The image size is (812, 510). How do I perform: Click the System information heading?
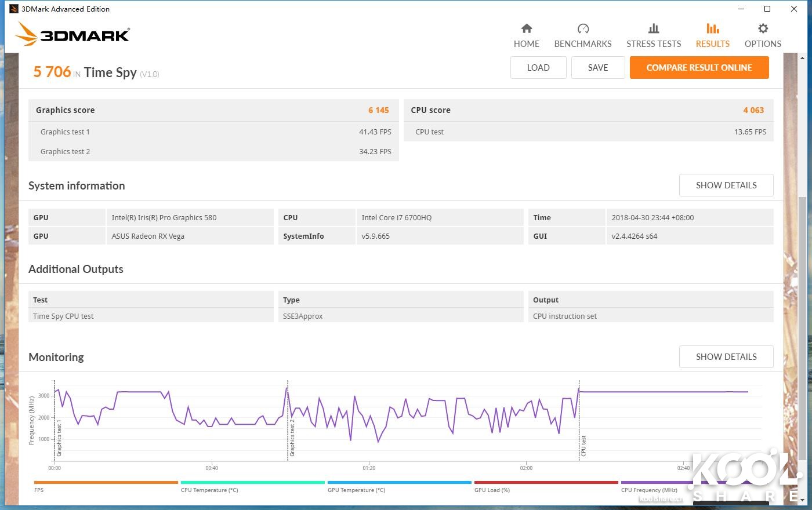pyautogui.click(x=77, y=185)
